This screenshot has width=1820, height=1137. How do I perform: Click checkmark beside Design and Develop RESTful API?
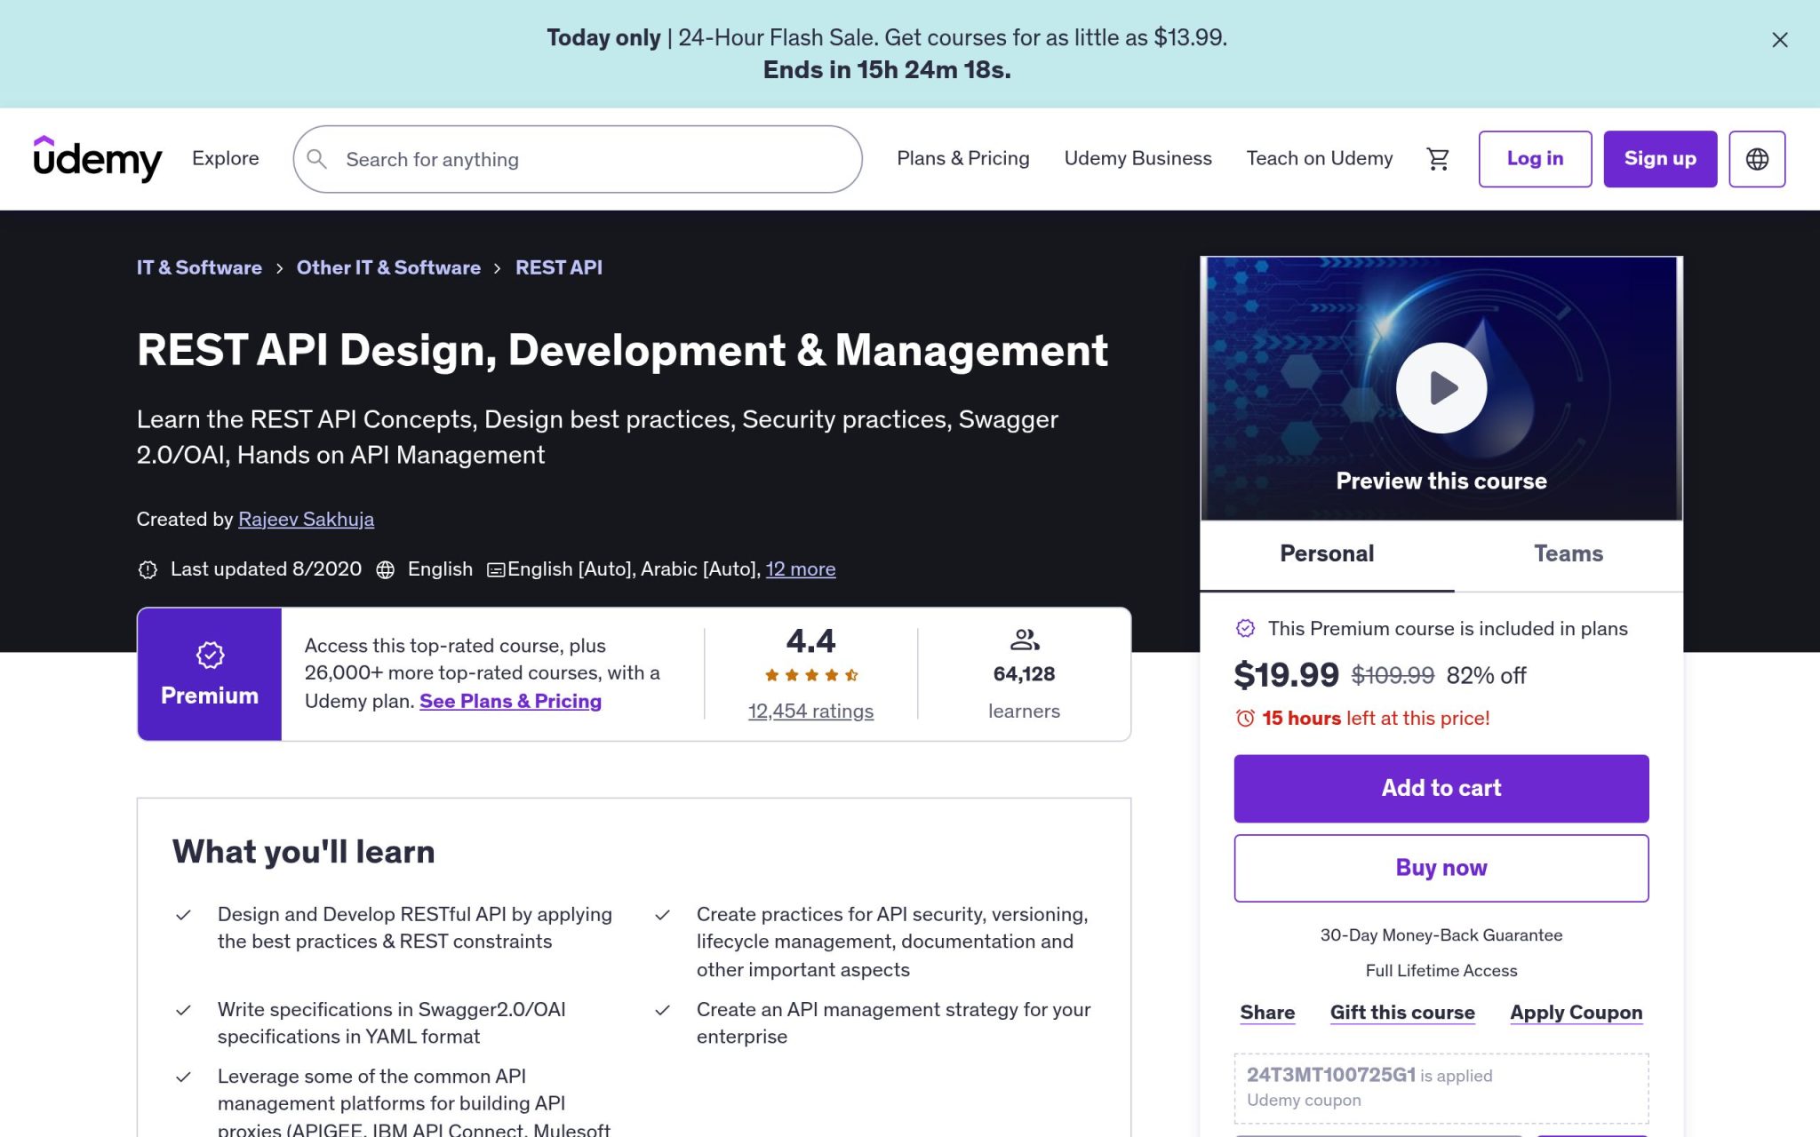coord(184,915)
